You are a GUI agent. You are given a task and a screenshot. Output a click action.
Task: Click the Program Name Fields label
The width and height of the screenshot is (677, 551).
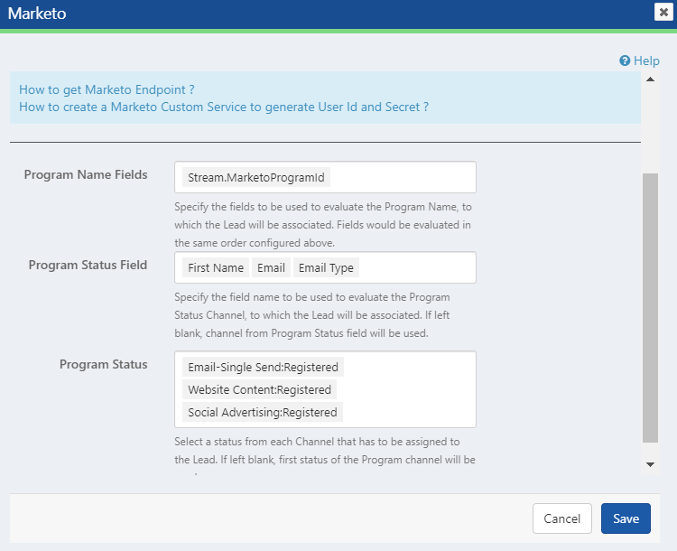86,174
